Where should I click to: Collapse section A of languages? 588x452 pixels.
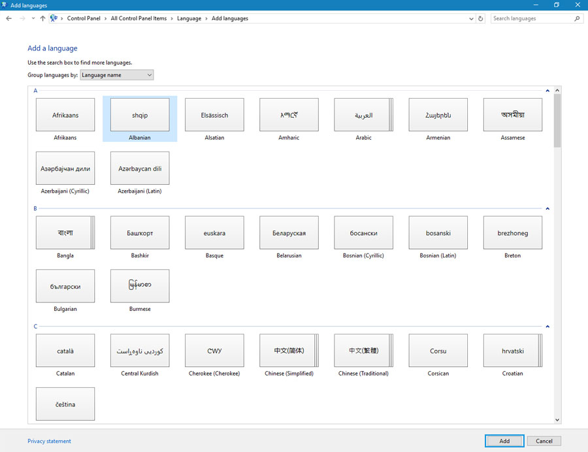tap(547, 91)
